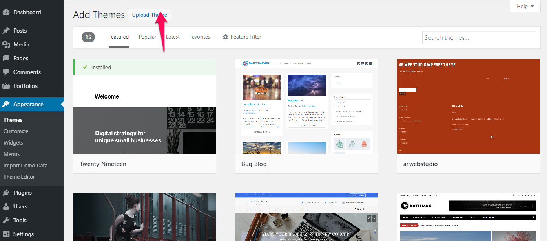Click the Installed status banner
This screenshot has width=547, height=241.
[145, 67]
